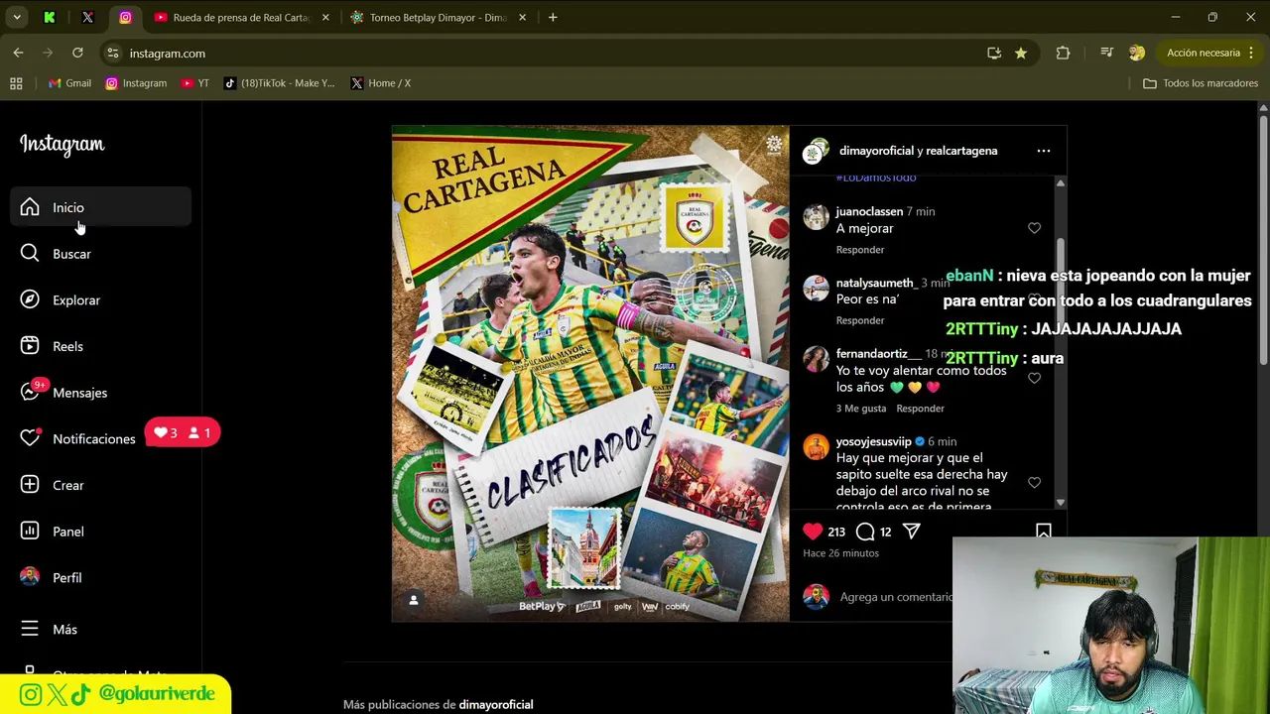1270x714 pixels.
Task: View 3 Me gusta on comment
Action: (x=861, y=409)
